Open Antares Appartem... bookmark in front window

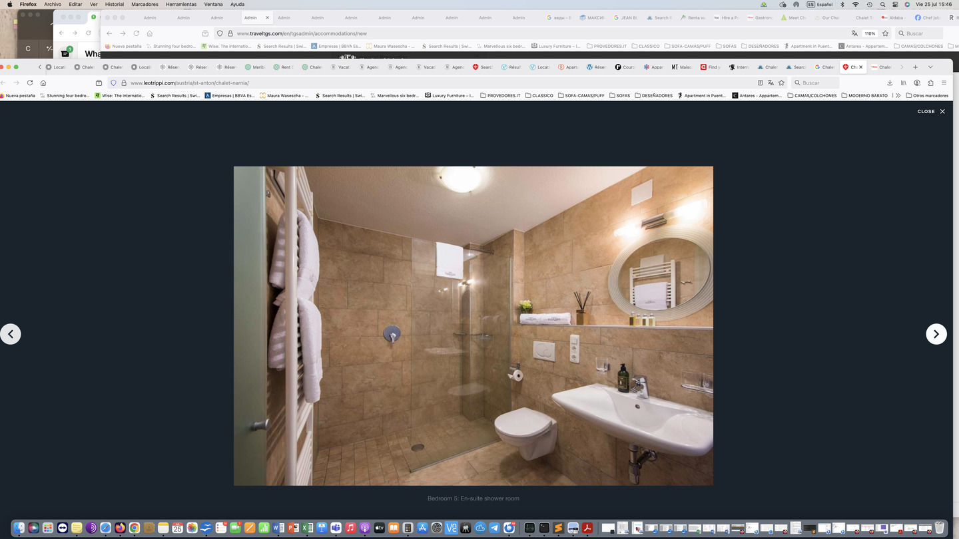[757, 95]
